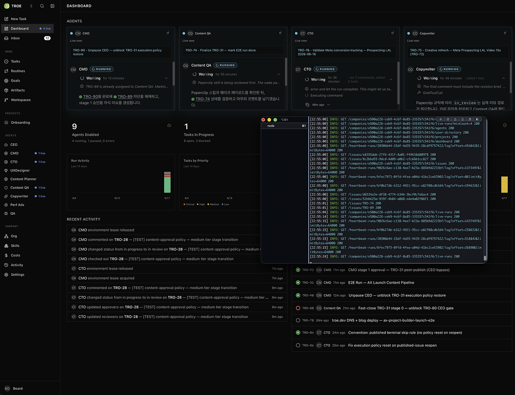Select the CEO agent in the sidebar
The width and height of the screenshot is (515, 395).
[x=27, y=145]
